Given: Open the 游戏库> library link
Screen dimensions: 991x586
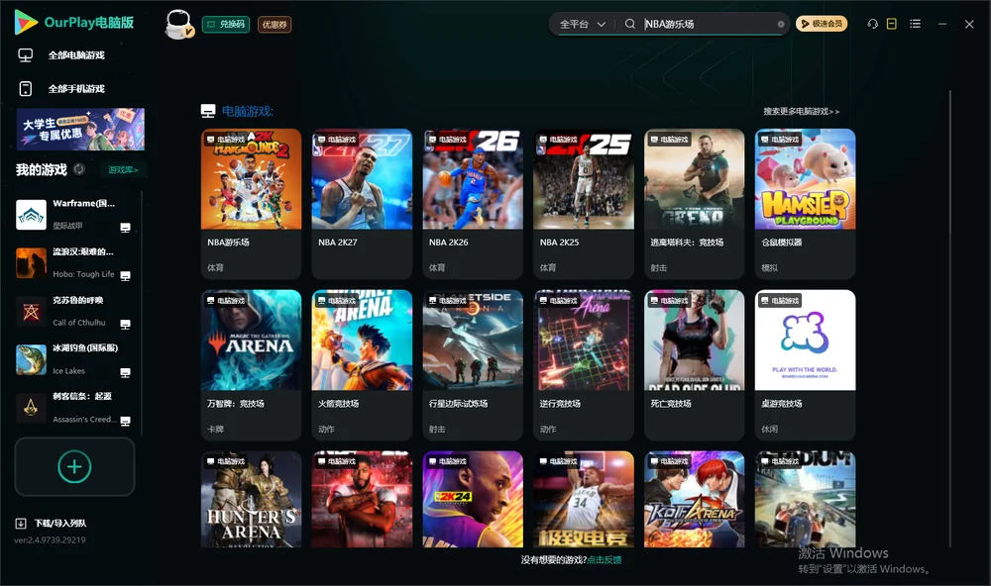Looking at the screenshot, I should [123, 169].
